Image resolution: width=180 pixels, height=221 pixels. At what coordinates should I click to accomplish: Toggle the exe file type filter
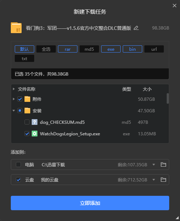pos(111,49)
